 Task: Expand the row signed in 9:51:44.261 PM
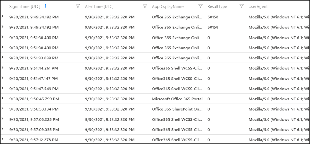pyautogui.click(x=3, y=68)
